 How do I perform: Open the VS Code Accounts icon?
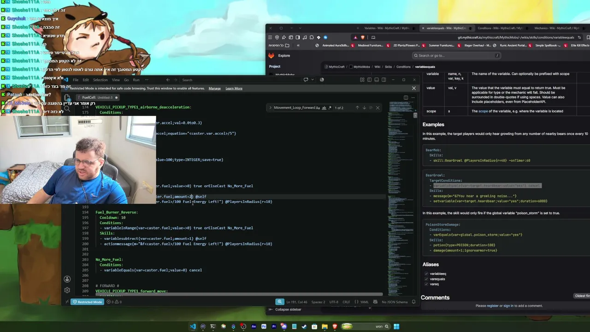click(67, 279)
